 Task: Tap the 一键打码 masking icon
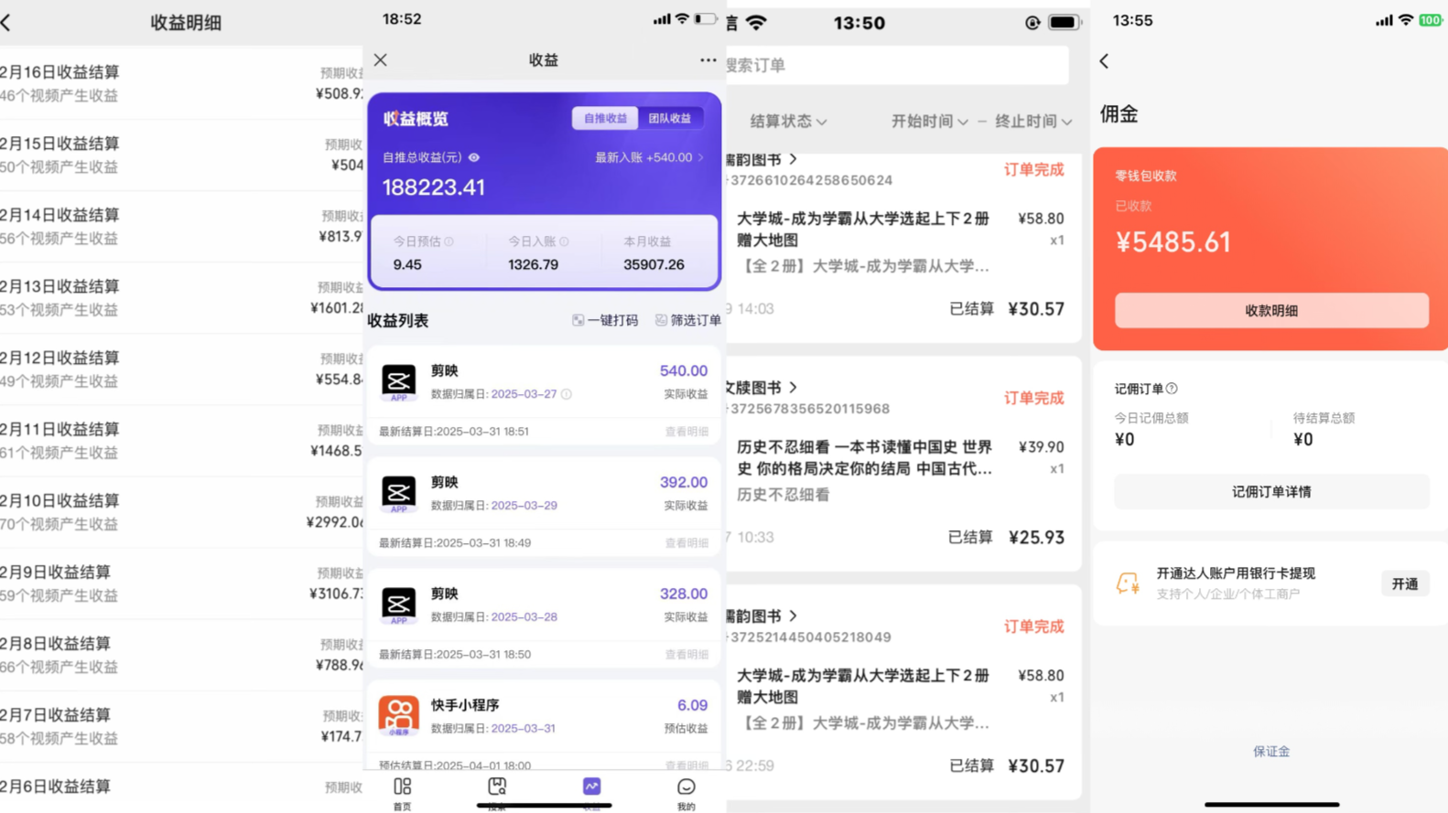click(578, 320)
